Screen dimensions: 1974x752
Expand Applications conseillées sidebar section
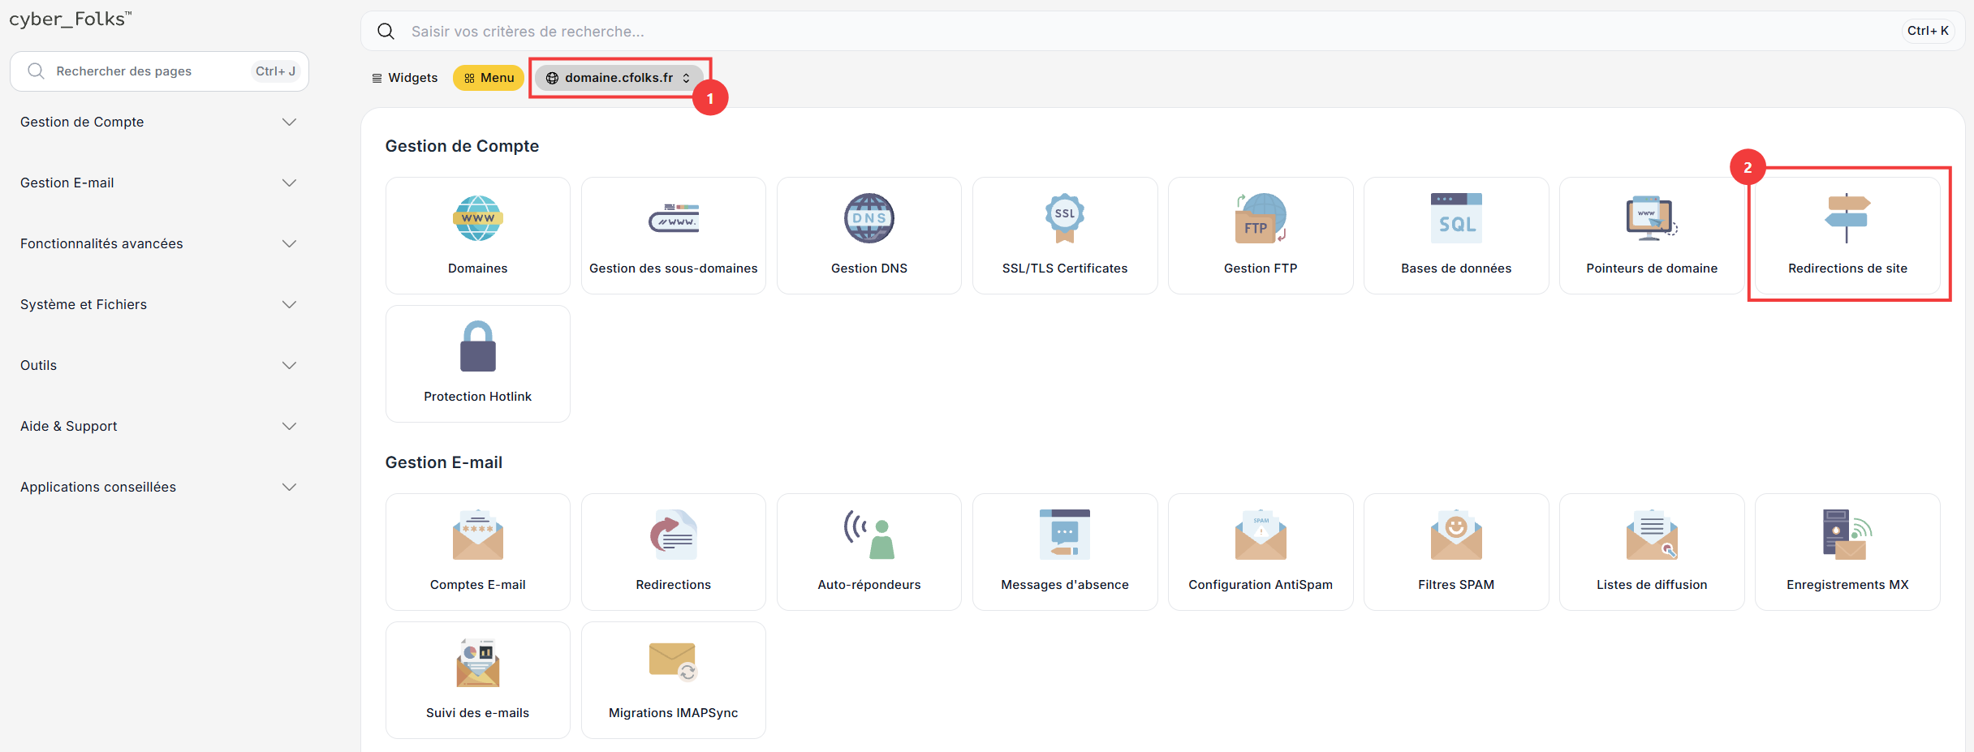click(158, 487)
